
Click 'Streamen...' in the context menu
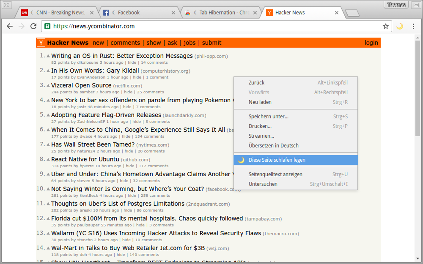click(296, 136)
